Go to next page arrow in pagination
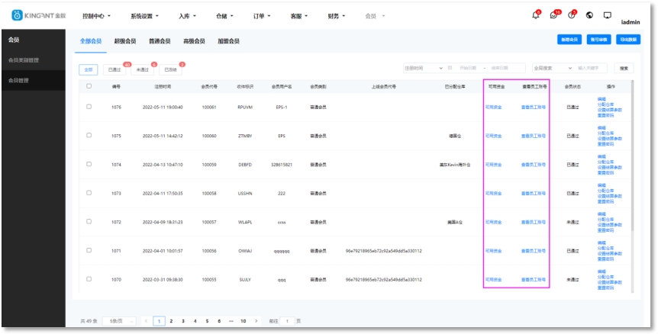The image size is (658, 334). click(256, 321)
